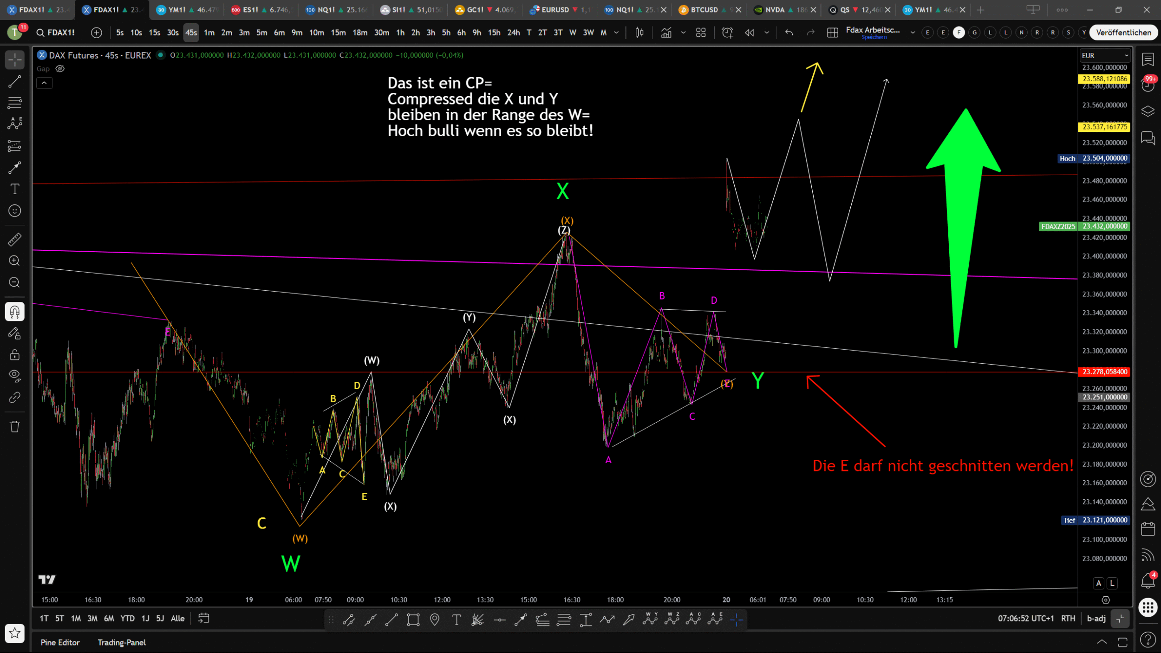Click the FDAX1! symbol search field

coord(56,33)
